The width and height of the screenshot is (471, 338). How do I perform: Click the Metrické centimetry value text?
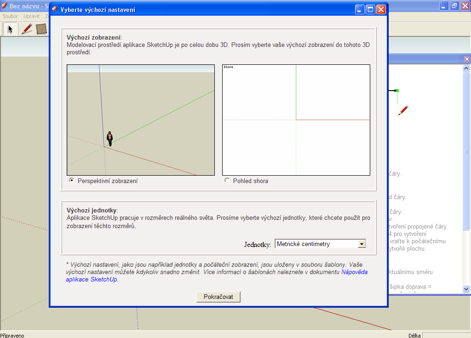(303, 244)
